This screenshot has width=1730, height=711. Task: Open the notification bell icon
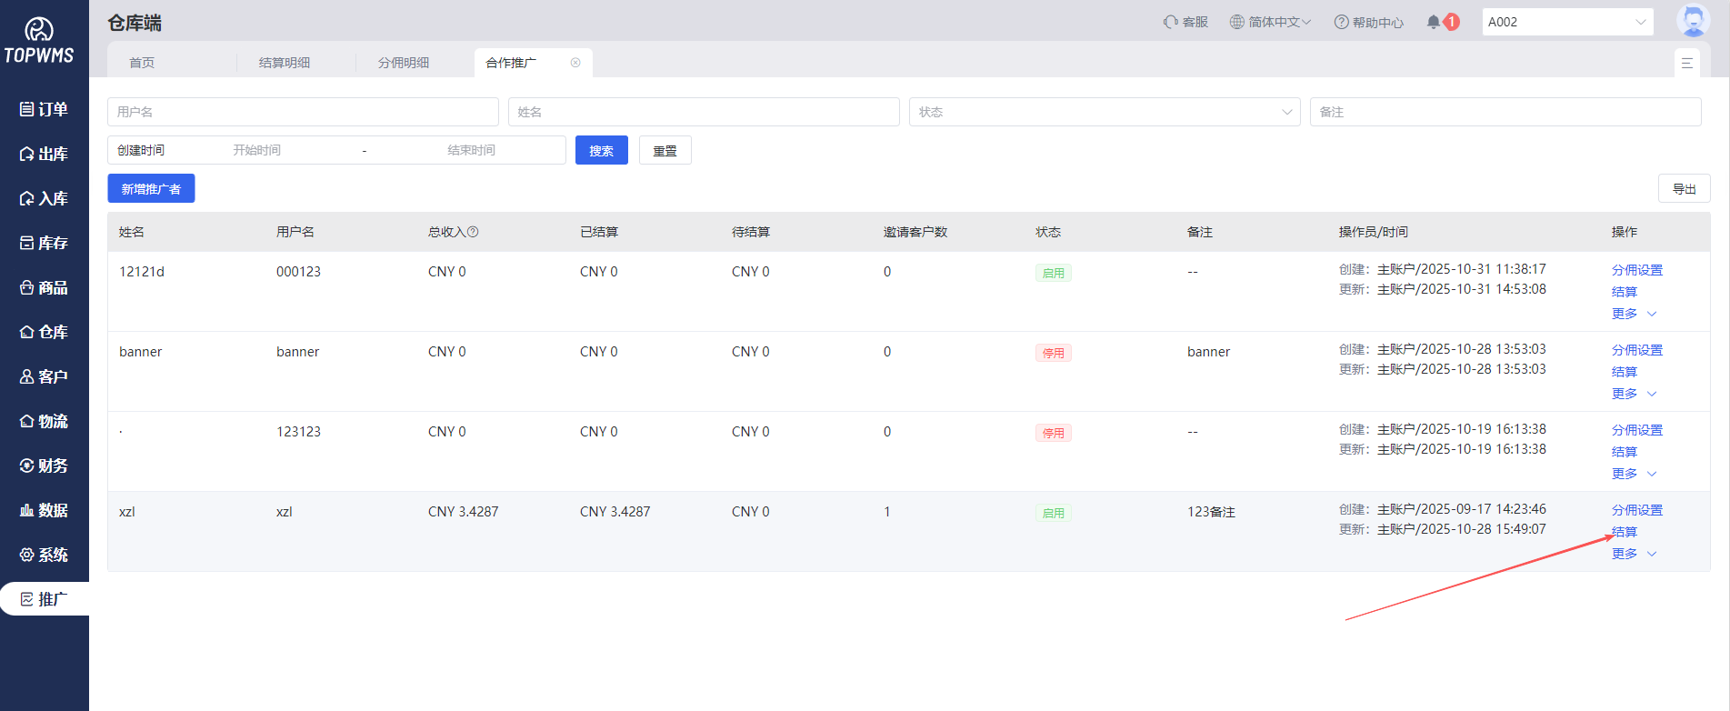(1434, 22)
